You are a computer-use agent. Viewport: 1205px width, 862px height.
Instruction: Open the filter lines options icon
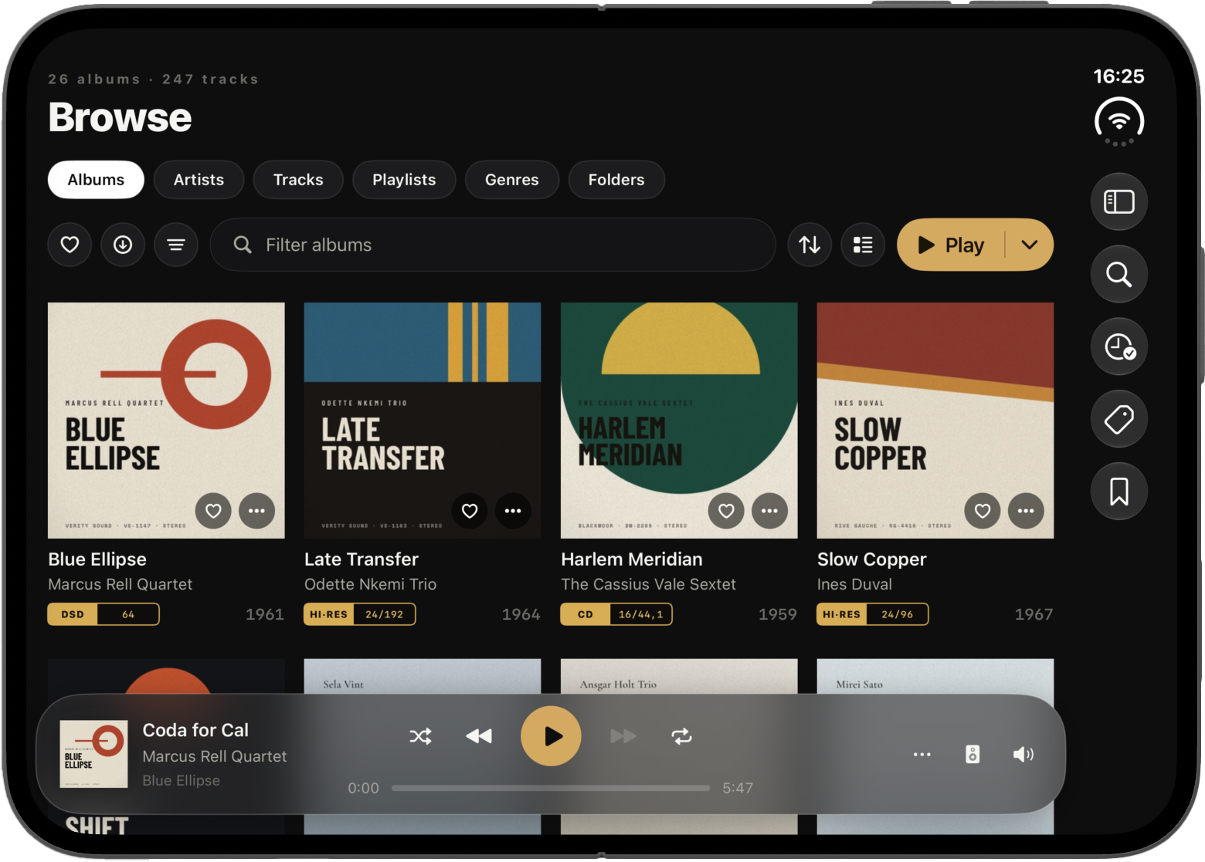(x=176, y=245)
